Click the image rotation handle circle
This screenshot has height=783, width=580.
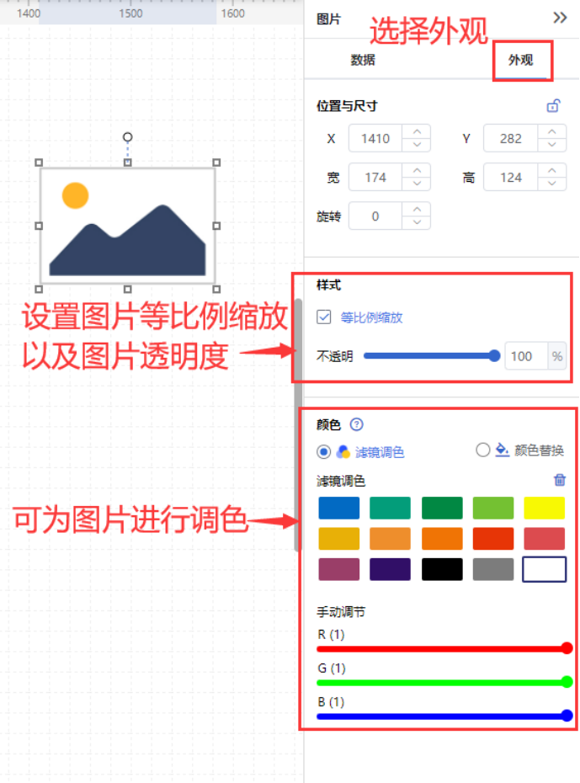tap(127, 137)
